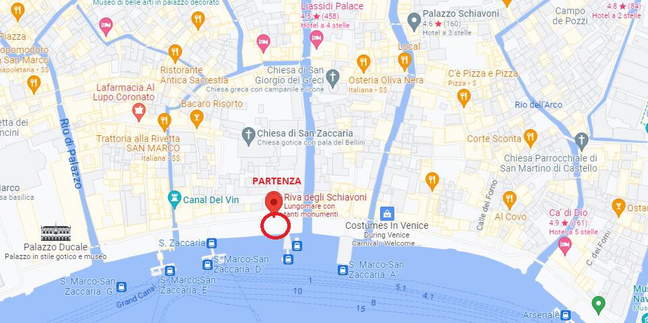Click the Liassidi Palace hotel label
The width and height of the screenshot is (648, 323).
coord(332,7)
